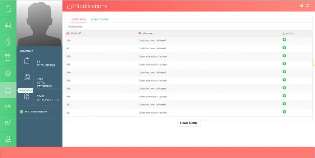Image resolution: width=315 pixels, height=158 pixels.
Task: Click the Summary heading
Action: 26,51
